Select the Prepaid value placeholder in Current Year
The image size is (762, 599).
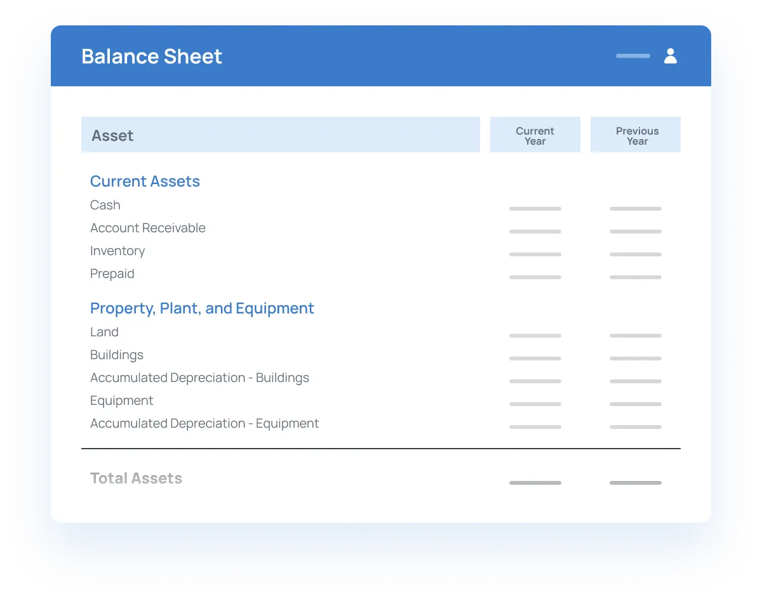[x=535, y=277]
